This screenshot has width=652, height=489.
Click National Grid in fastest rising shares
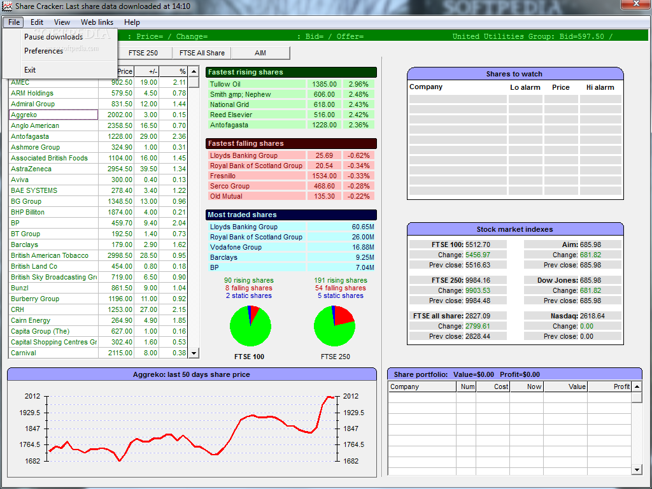(257, 104)
